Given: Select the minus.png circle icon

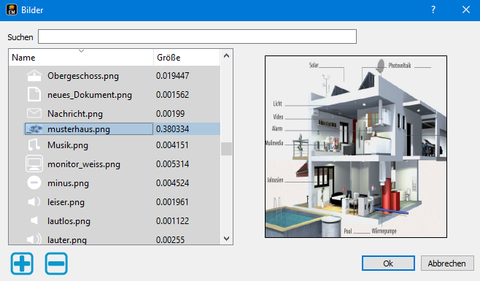Looking at the screenshot, I should (34, 183).
